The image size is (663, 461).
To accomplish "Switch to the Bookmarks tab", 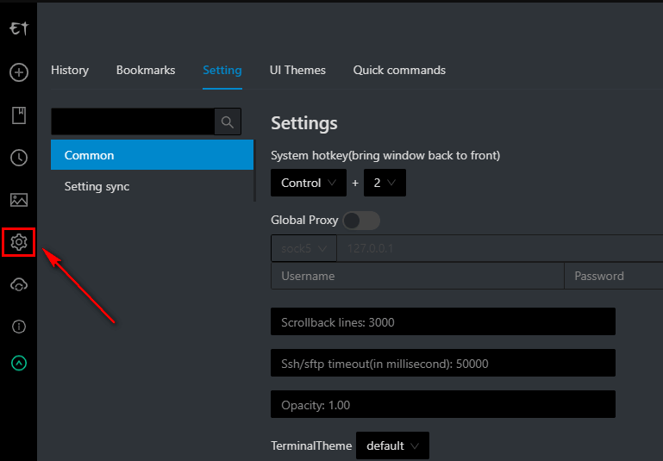I will 146,70.
